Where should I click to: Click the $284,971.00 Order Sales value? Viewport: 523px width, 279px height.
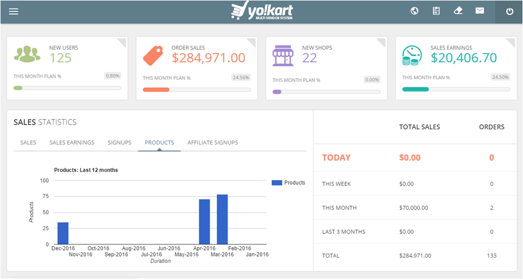pos(208,58)
